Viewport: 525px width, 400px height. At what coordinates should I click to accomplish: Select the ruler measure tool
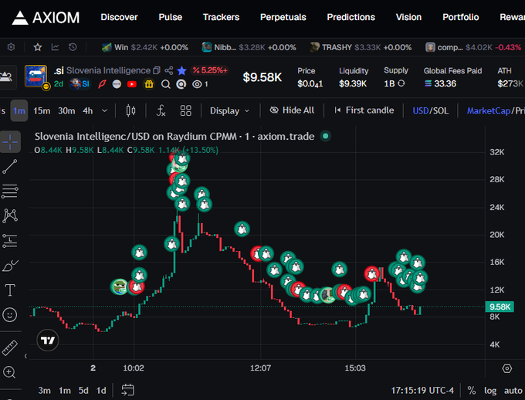10,347
